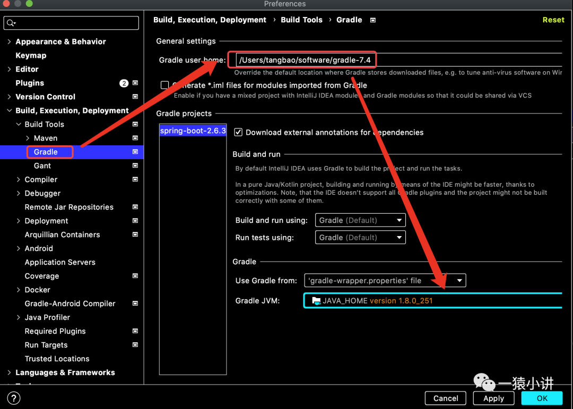Click the project-level icon beside Remote Jar Repositories
Image resolution: width=573 pixels, height=409 pixels.
click(135, 207)
